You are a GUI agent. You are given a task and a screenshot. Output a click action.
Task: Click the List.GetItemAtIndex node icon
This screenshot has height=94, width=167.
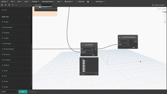120,37
